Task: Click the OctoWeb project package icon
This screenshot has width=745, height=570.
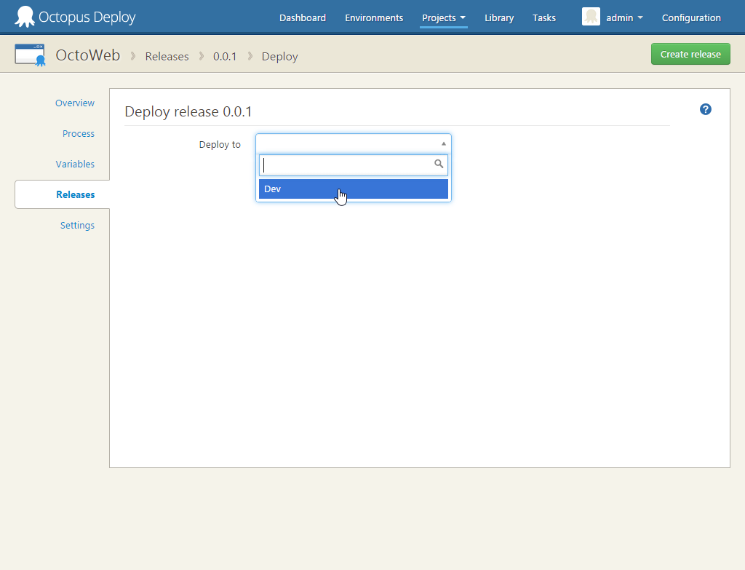Action: [30, 54]
